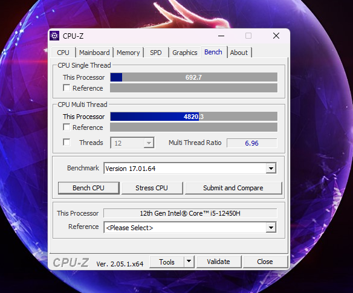Toggle the Threads checkbox

[66, 142]
